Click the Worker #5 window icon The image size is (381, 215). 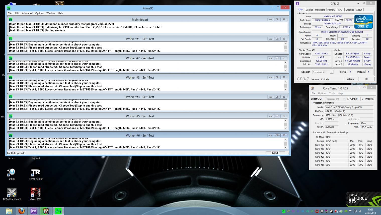[x=11, y=116]
